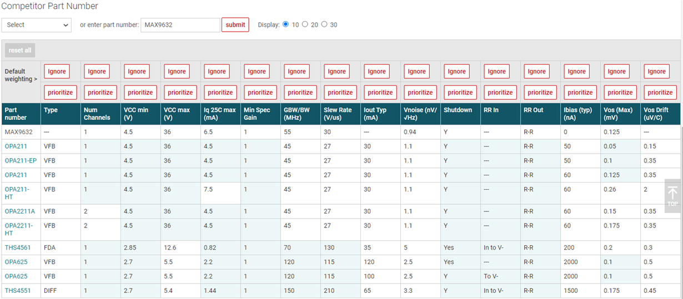Viewport: 683px width, 299px height.
Task: Click the part number input field
Action: coord(180,25)
